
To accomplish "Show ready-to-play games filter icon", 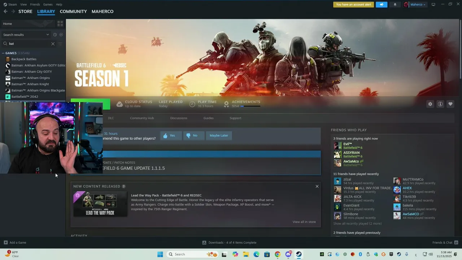I will [61, 35].
